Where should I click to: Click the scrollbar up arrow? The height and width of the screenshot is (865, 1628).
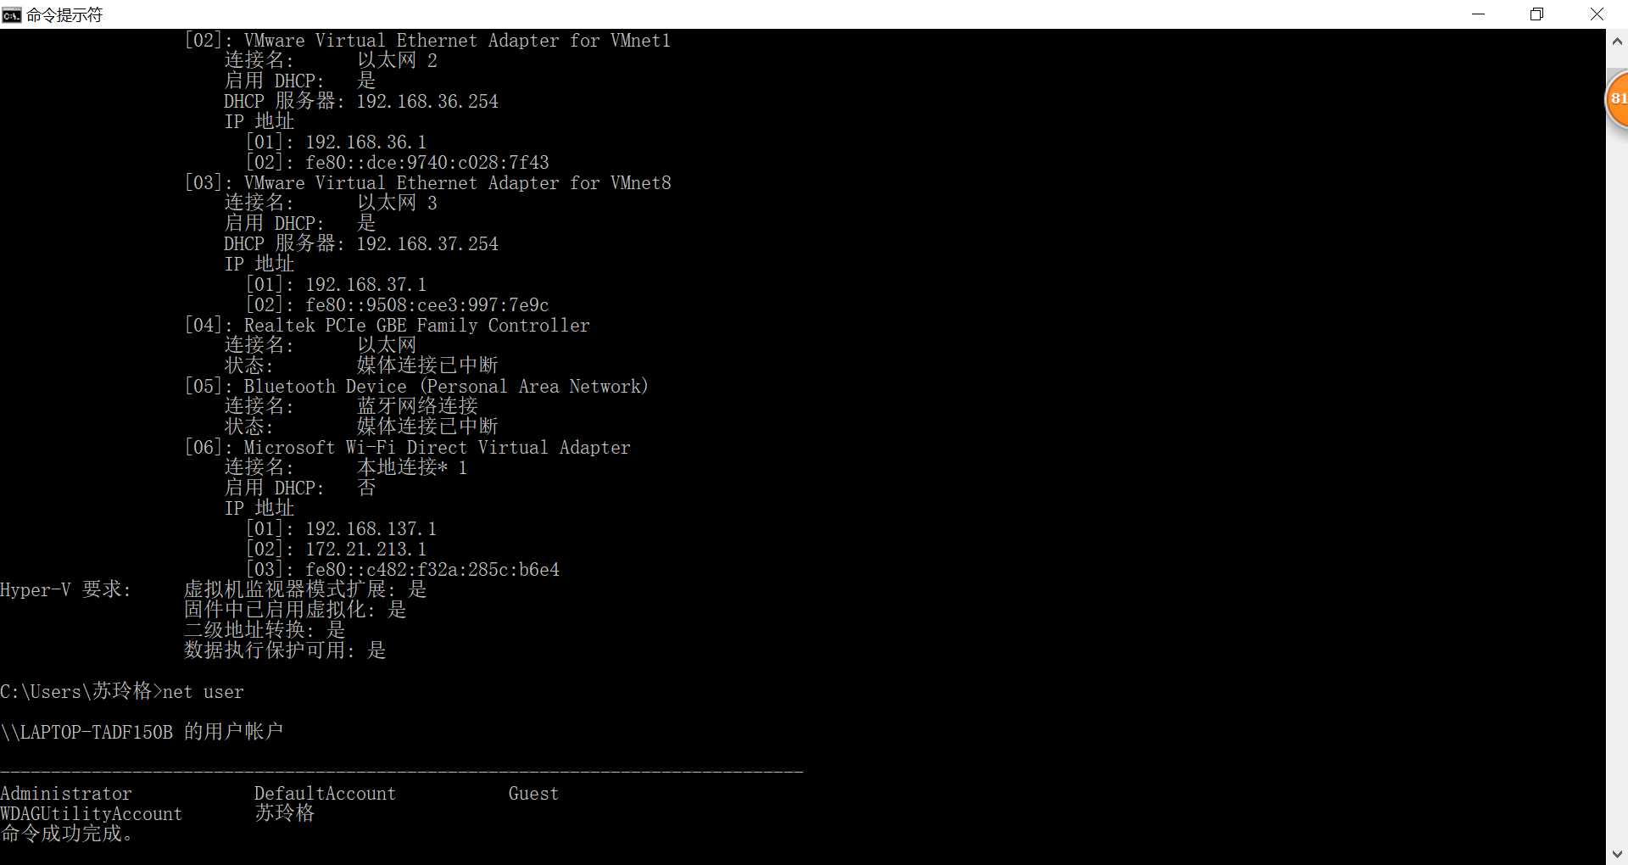(x=1617, y=40)
